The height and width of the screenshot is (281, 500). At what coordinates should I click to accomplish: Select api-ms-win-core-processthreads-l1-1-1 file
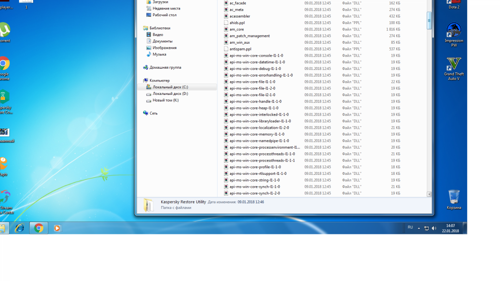coord(262,161)
